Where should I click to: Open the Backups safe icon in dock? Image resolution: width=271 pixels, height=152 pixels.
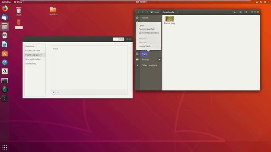click(x=5, y=98)
